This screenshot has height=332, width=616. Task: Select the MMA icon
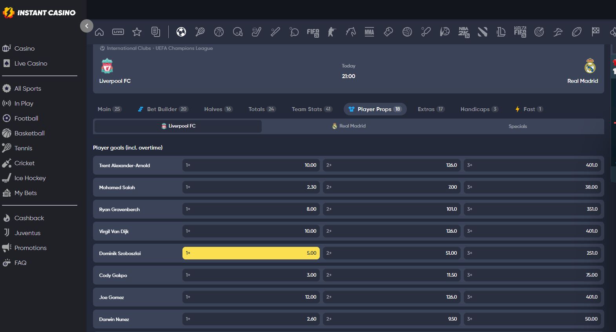coord(370,32)
